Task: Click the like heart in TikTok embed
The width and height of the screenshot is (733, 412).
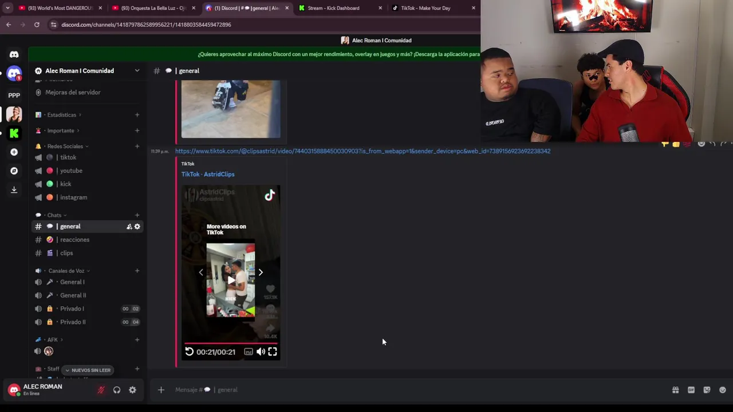Action: click(270, 289)
